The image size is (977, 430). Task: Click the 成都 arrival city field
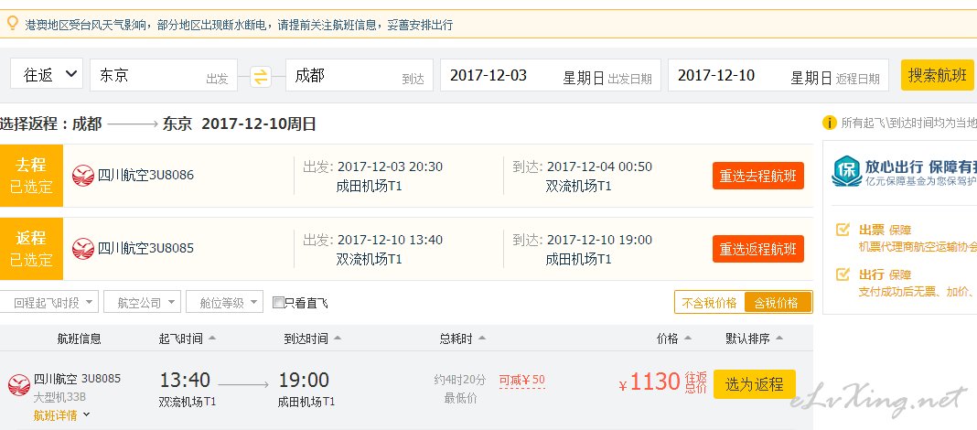click(360, 75)
